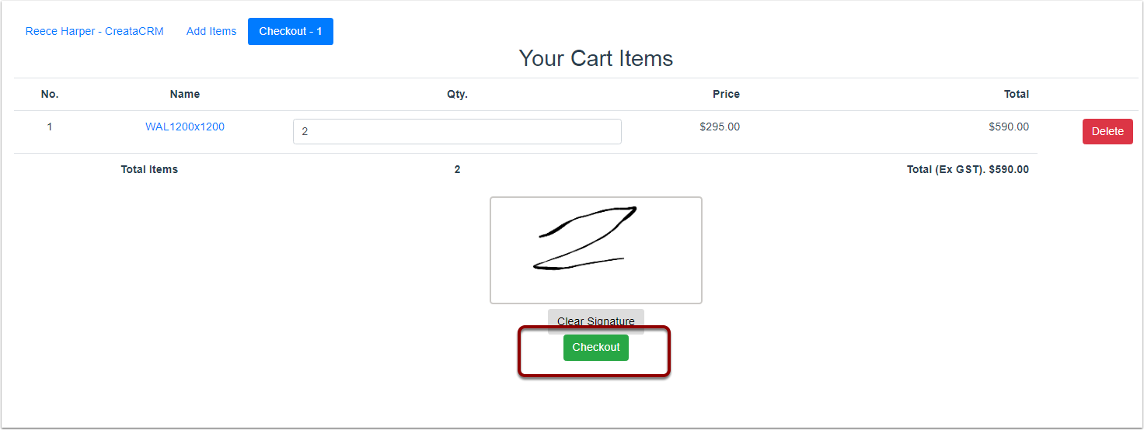Clear the drawn signature
Screen dimensions: 1144x430
pos(595,321)
